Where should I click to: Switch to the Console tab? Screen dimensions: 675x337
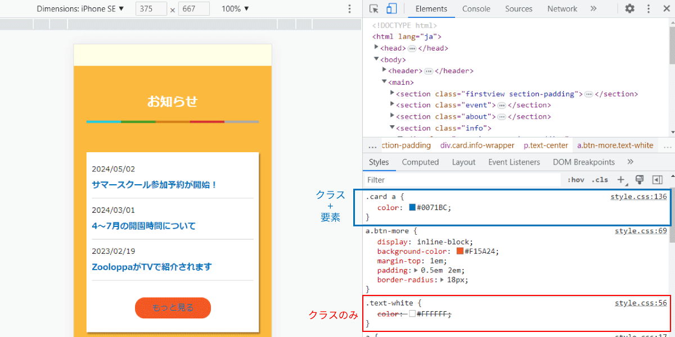[x=476, y=8]
